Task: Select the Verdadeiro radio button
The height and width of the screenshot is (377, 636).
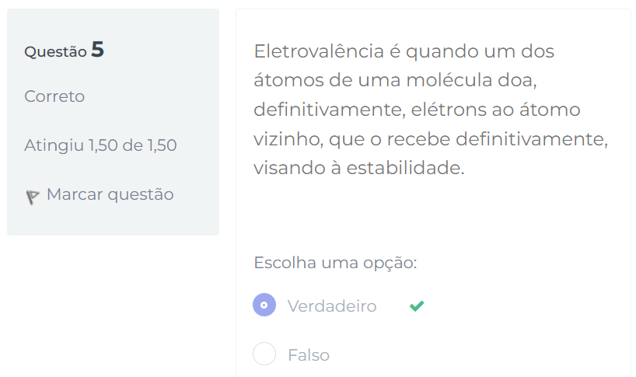Action: [x=264, y=305]
